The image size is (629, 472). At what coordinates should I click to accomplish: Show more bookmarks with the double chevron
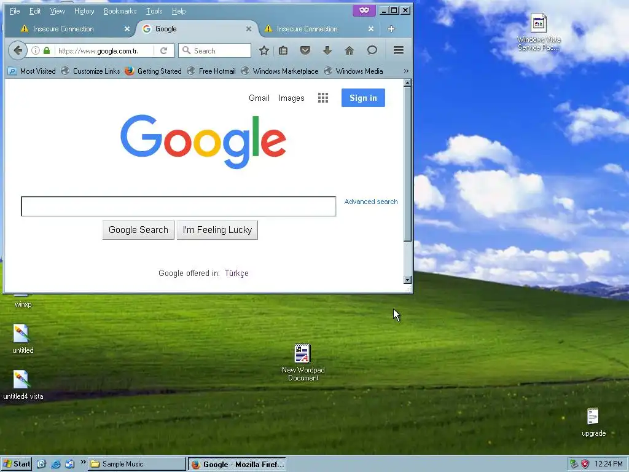click(406, 71)
